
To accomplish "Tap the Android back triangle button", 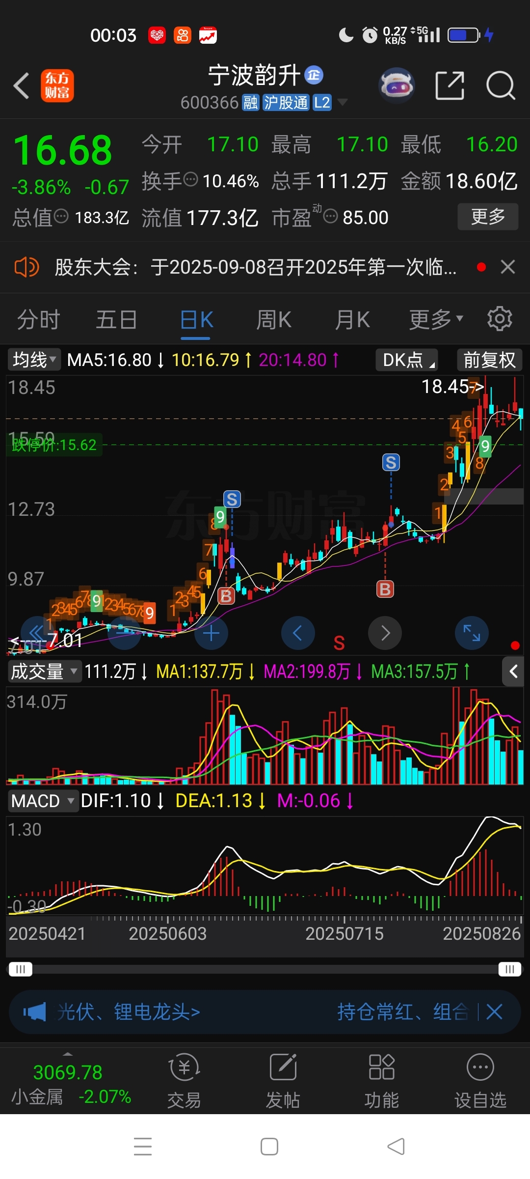I will 396,1146.
